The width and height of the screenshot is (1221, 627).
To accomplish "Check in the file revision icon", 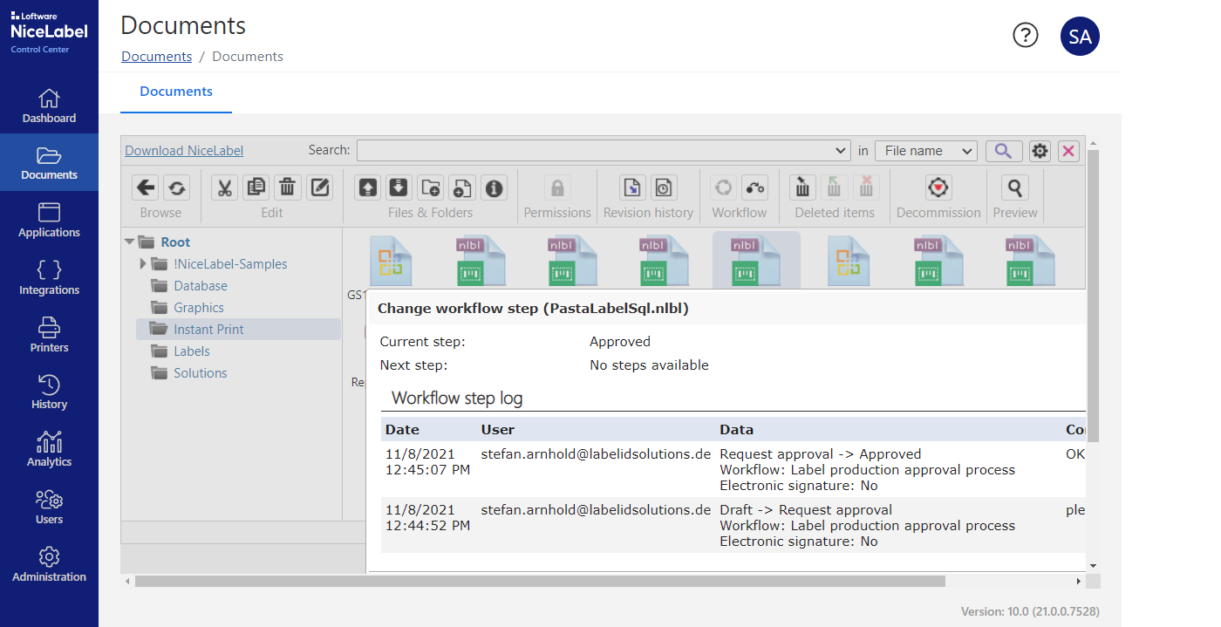I will (633, 187).
